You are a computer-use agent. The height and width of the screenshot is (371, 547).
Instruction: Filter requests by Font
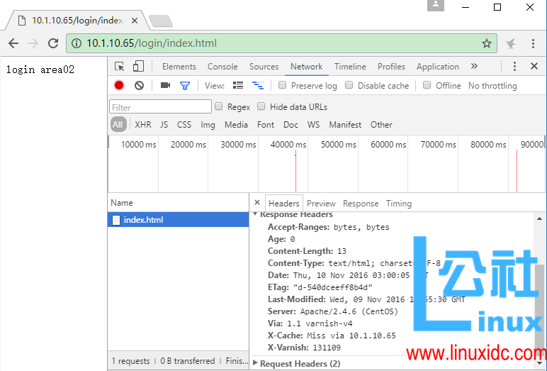tap(266, 125)
